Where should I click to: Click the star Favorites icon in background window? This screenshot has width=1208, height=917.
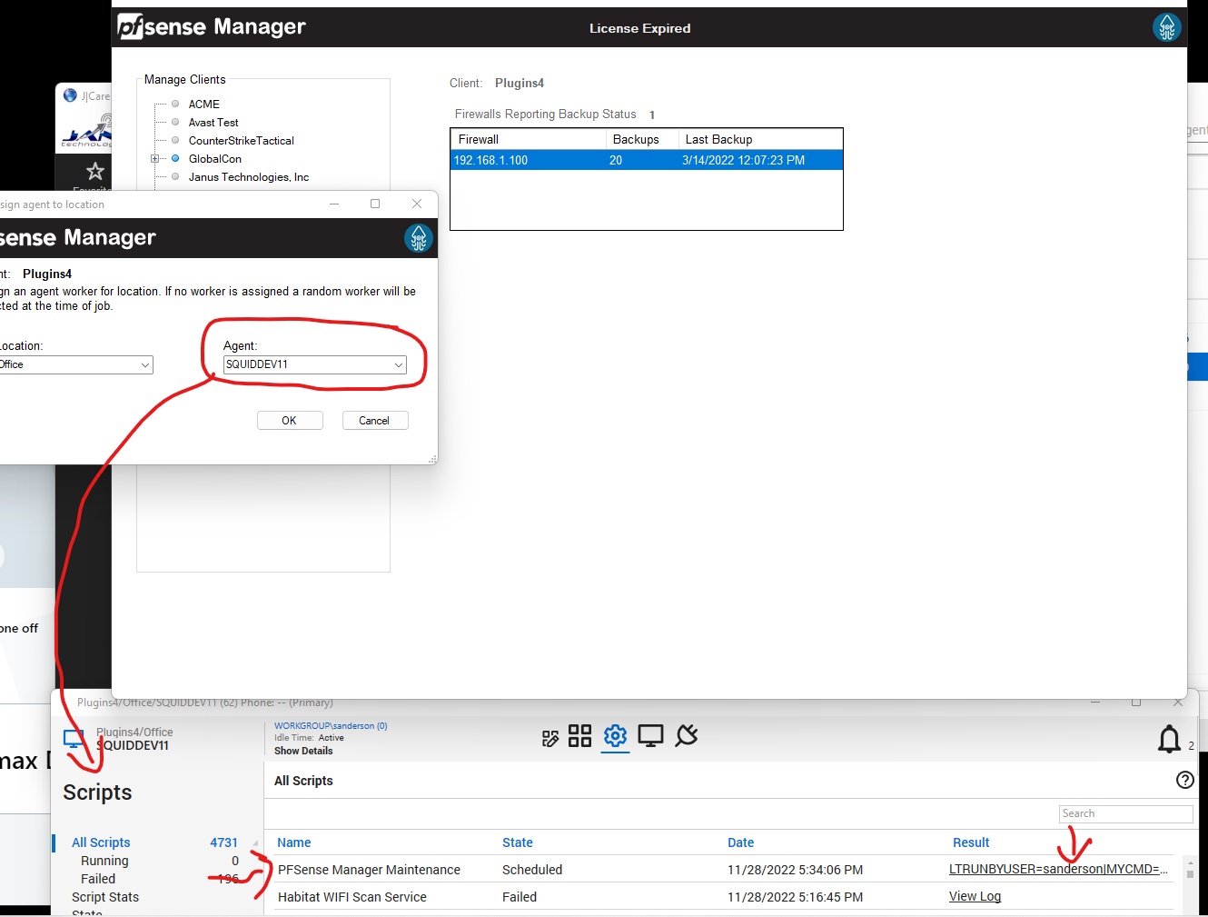click(x=95, y=171)
